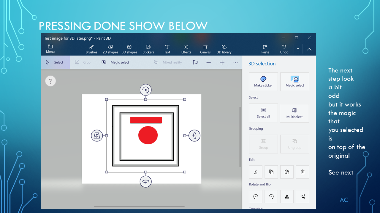Open the Canvas settings
The width and height of the screenshot is (380, 213).
pos(205,49)
